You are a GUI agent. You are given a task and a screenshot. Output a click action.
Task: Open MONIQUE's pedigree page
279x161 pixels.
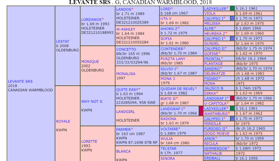90,61
